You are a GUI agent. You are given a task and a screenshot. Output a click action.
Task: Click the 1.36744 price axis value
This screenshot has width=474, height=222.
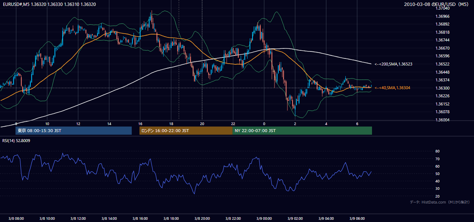(442, 40)
